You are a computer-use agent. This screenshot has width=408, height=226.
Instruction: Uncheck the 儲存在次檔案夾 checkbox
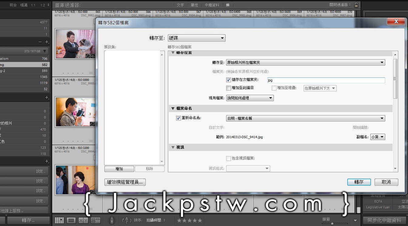click(x=229, y=80)
